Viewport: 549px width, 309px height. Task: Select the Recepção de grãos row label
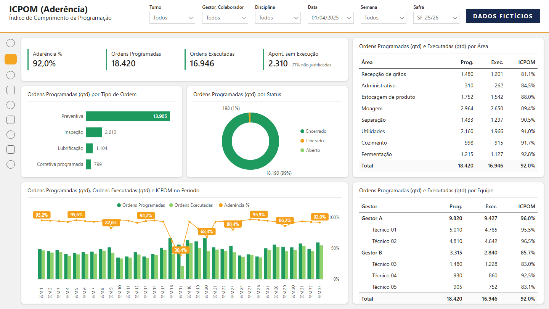384,74
